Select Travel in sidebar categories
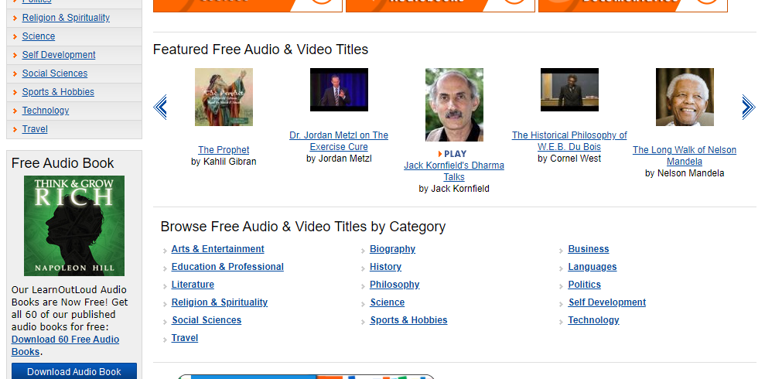765x379 pixels. tap(35, 128)
